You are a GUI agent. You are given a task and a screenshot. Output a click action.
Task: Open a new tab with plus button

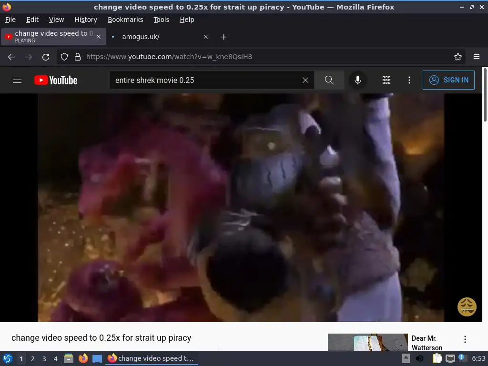coord(224,37)
